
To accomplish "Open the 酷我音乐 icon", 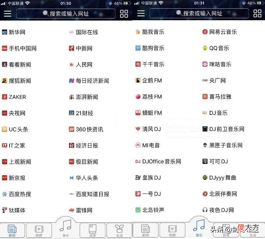I will pyautogui.click(x=138, y=32).
